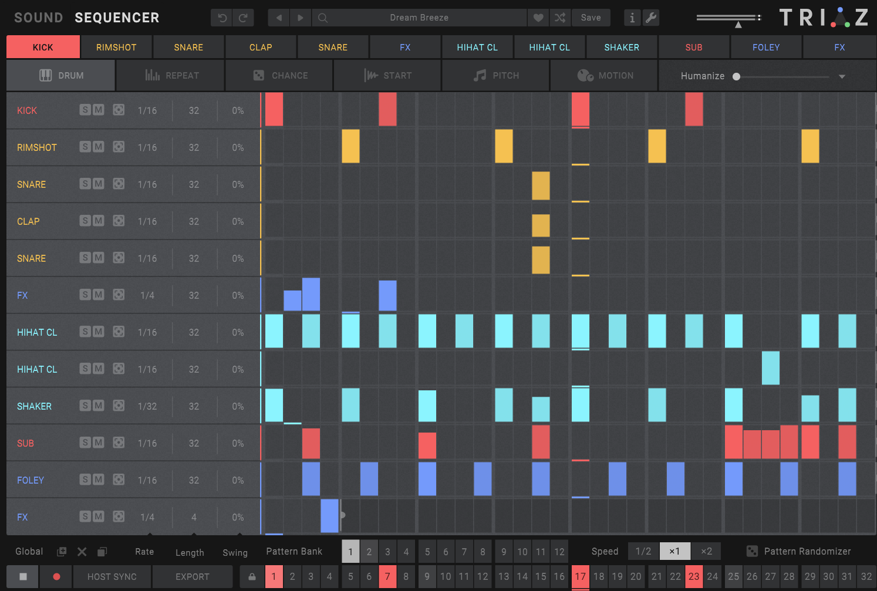Screen dimensions: 877x591
Task: Randomize the SUB lane dice icon
Action: pyautogui.click(x=119, y=443)
